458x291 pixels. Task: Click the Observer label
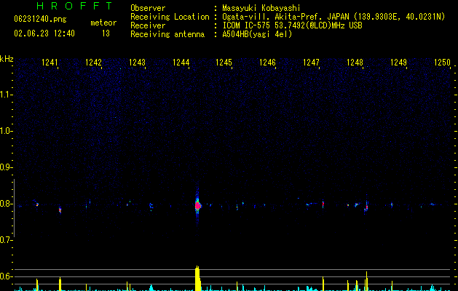point(148,8)
